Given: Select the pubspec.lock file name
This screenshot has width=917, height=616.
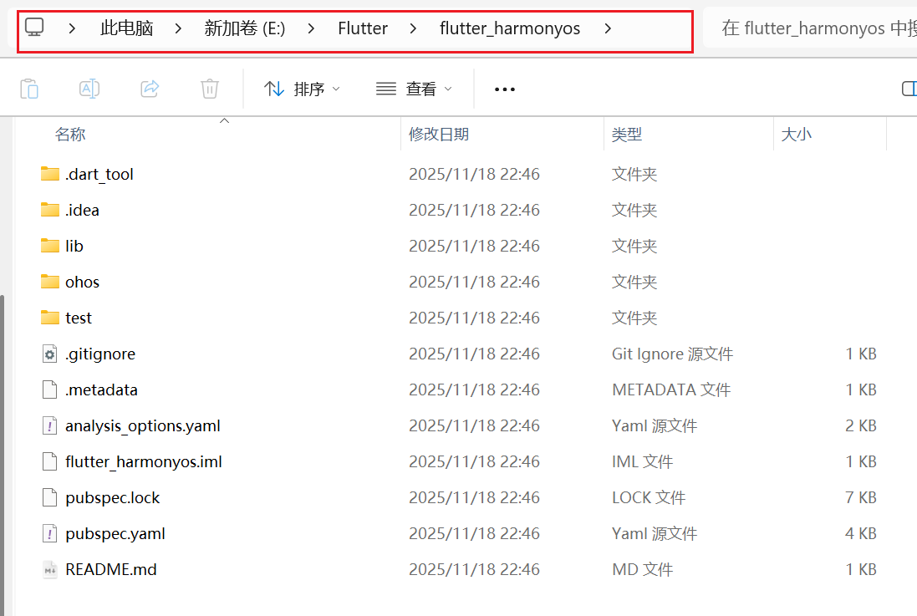Looking at the screenshot, I should point(112,498).
